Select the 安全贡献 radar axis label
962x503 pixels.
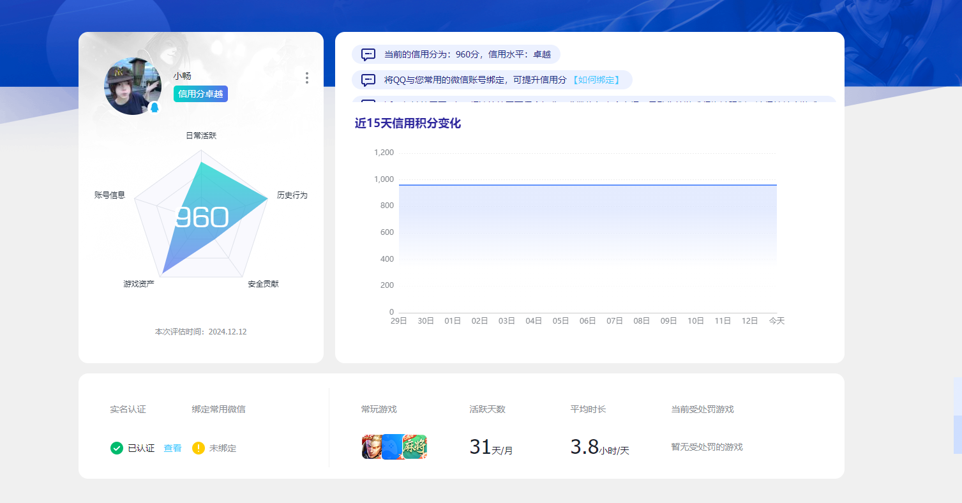[263, 283]
